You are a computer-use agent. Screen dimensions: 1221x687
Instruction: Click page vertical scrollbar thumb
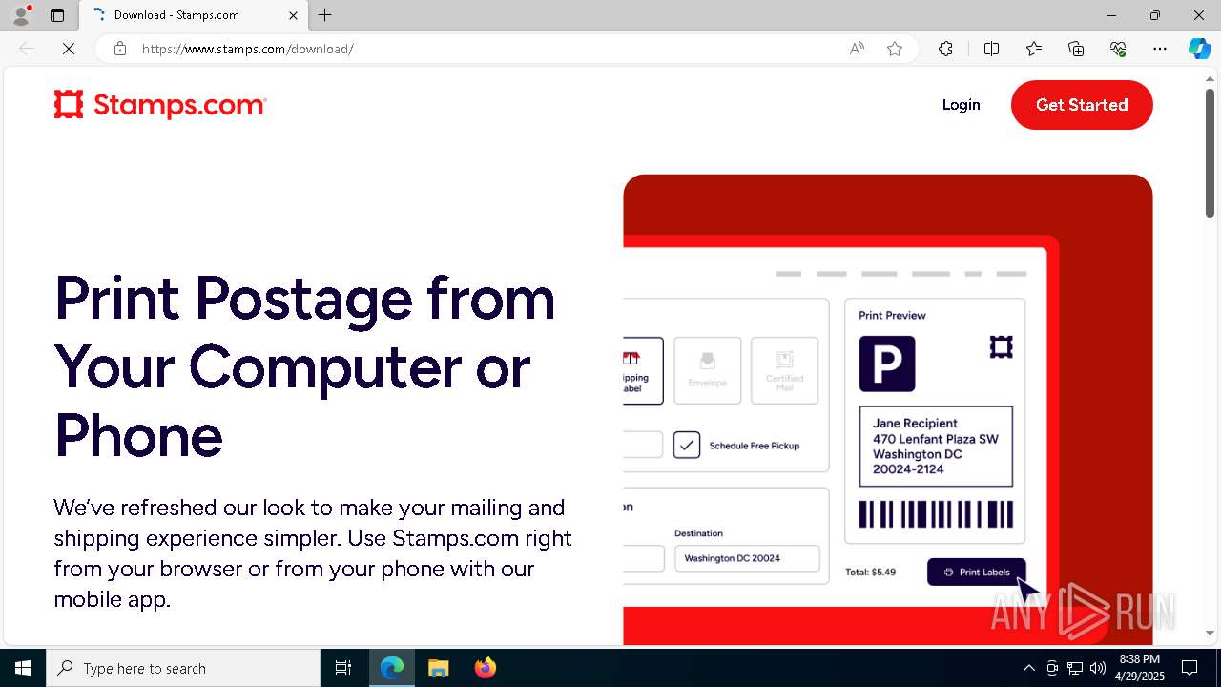pyautogui.click(x=1210, y=153)
